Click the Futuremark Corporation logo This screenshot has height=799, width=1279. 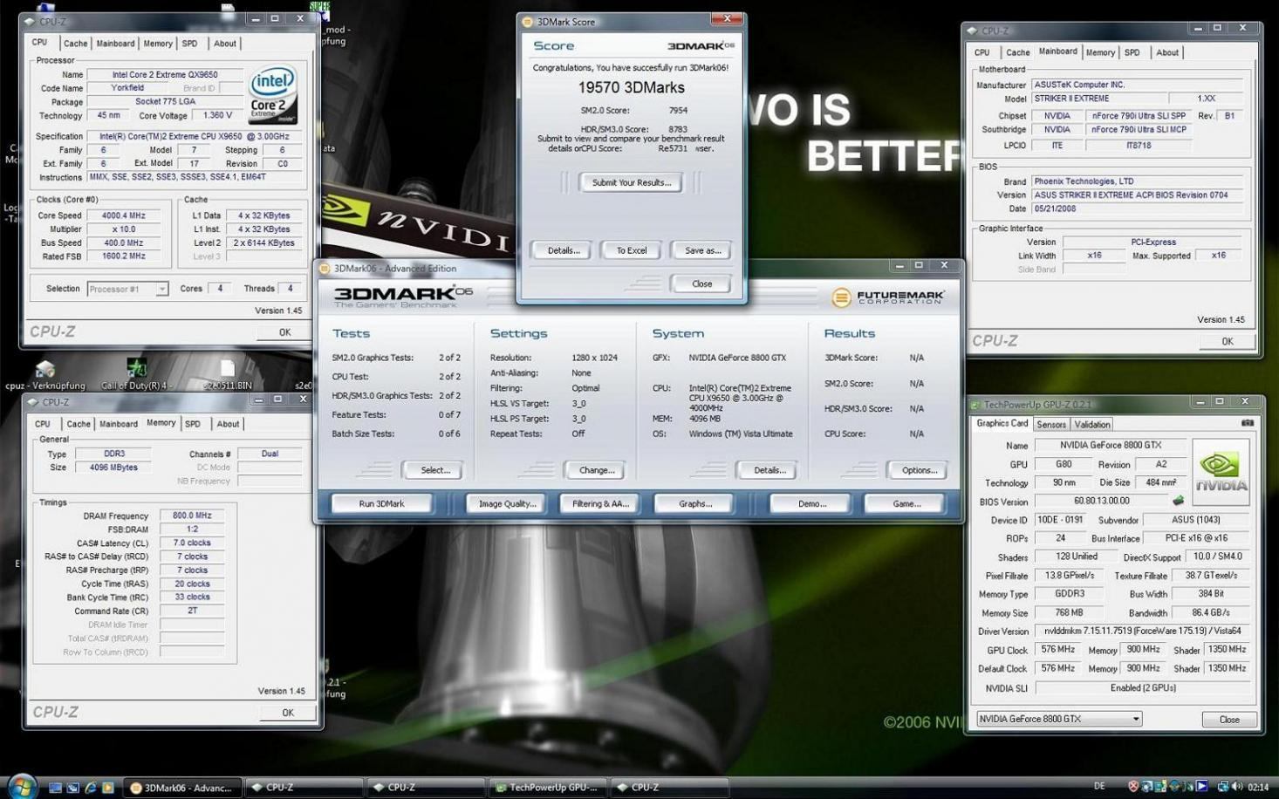click(887, 297)
